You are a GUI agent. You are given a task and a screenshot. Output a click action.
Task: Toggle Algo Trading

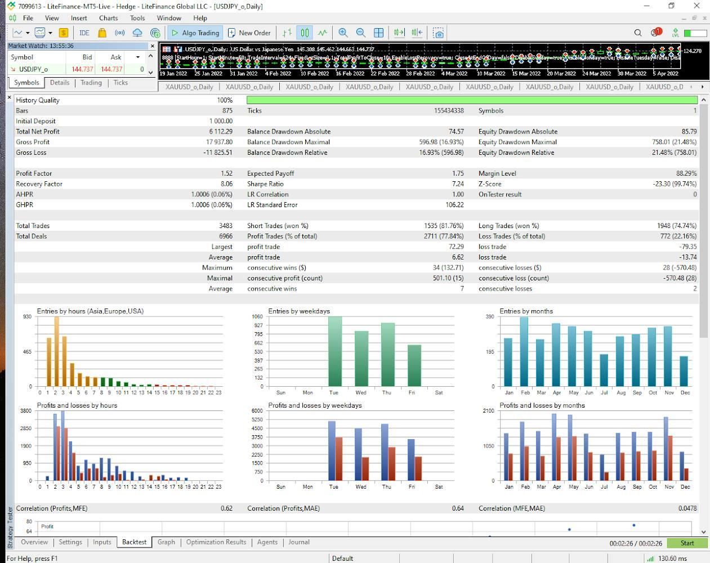(x=195, y=33)
